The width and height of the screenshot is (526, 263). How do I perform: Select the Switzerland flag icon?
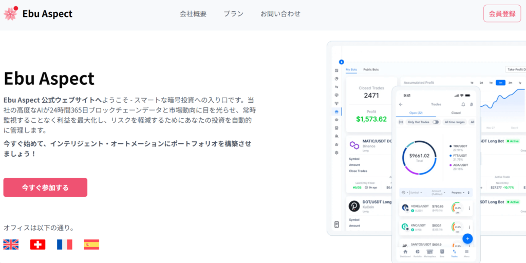pyautogui.click(x=37, y=245)
